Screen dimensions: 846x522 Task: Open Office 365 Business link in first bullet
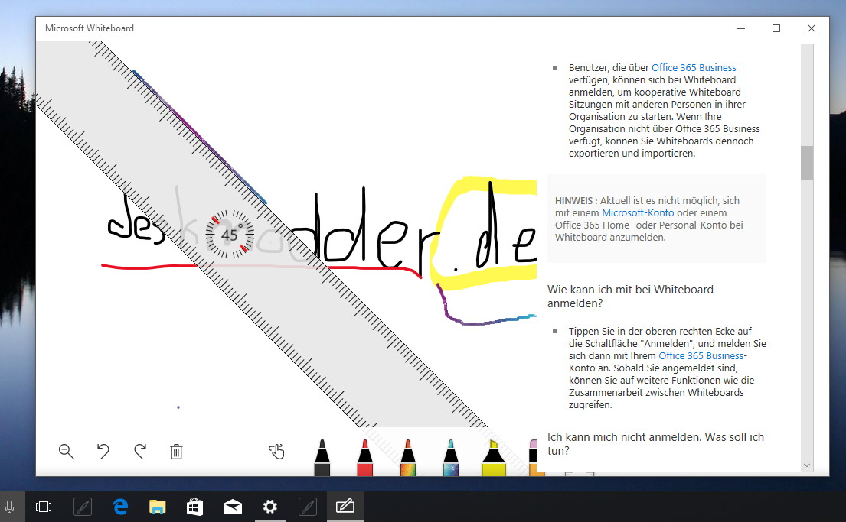pyautogui.click(x=694, y=68)
